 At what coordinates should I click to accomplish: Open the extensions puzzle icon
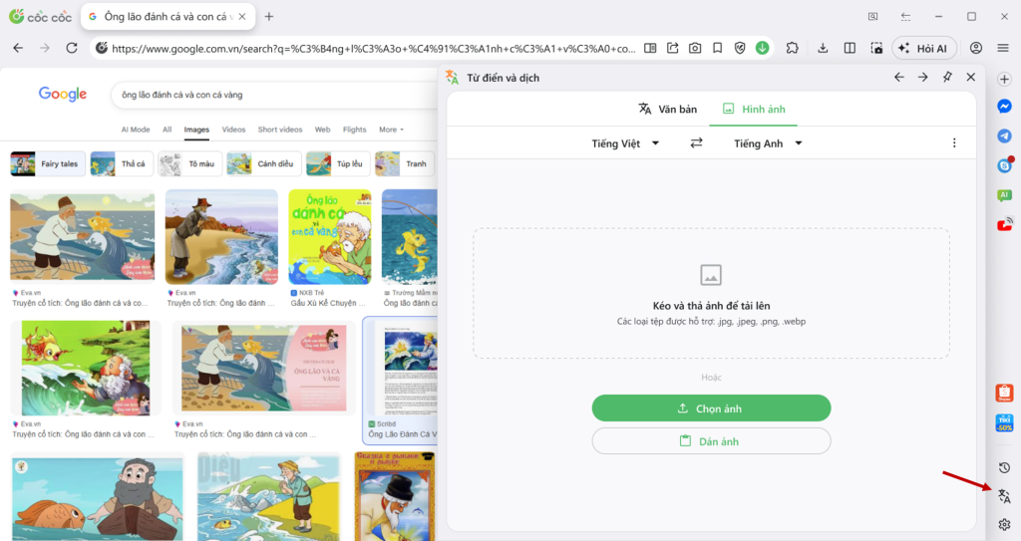pos(792,48)
